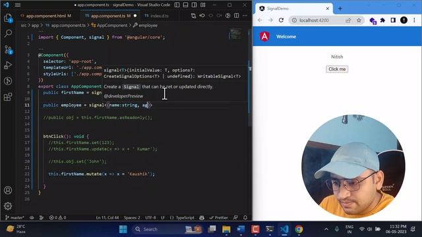Open the Customize Layout icon
The width and height of the screenshot is (422, 237).
pyautogui.click(x=203, y=5)
